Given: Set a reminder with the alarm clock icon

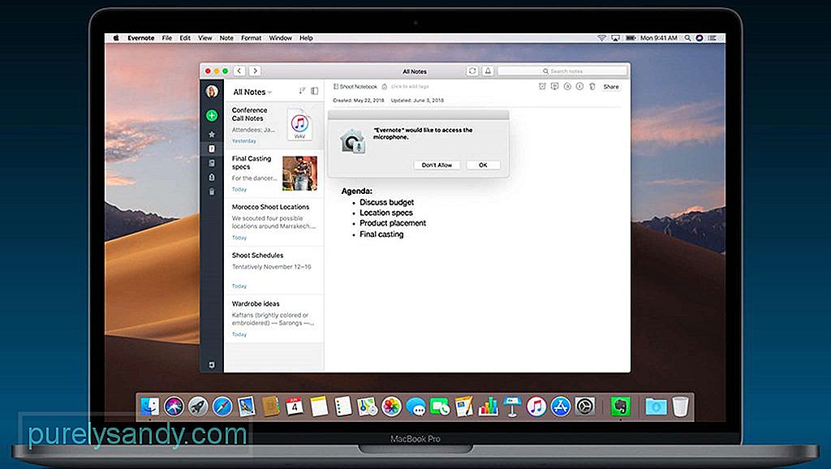Looking at the screenshot, I should pyautogui.click(x=542, y=86).
